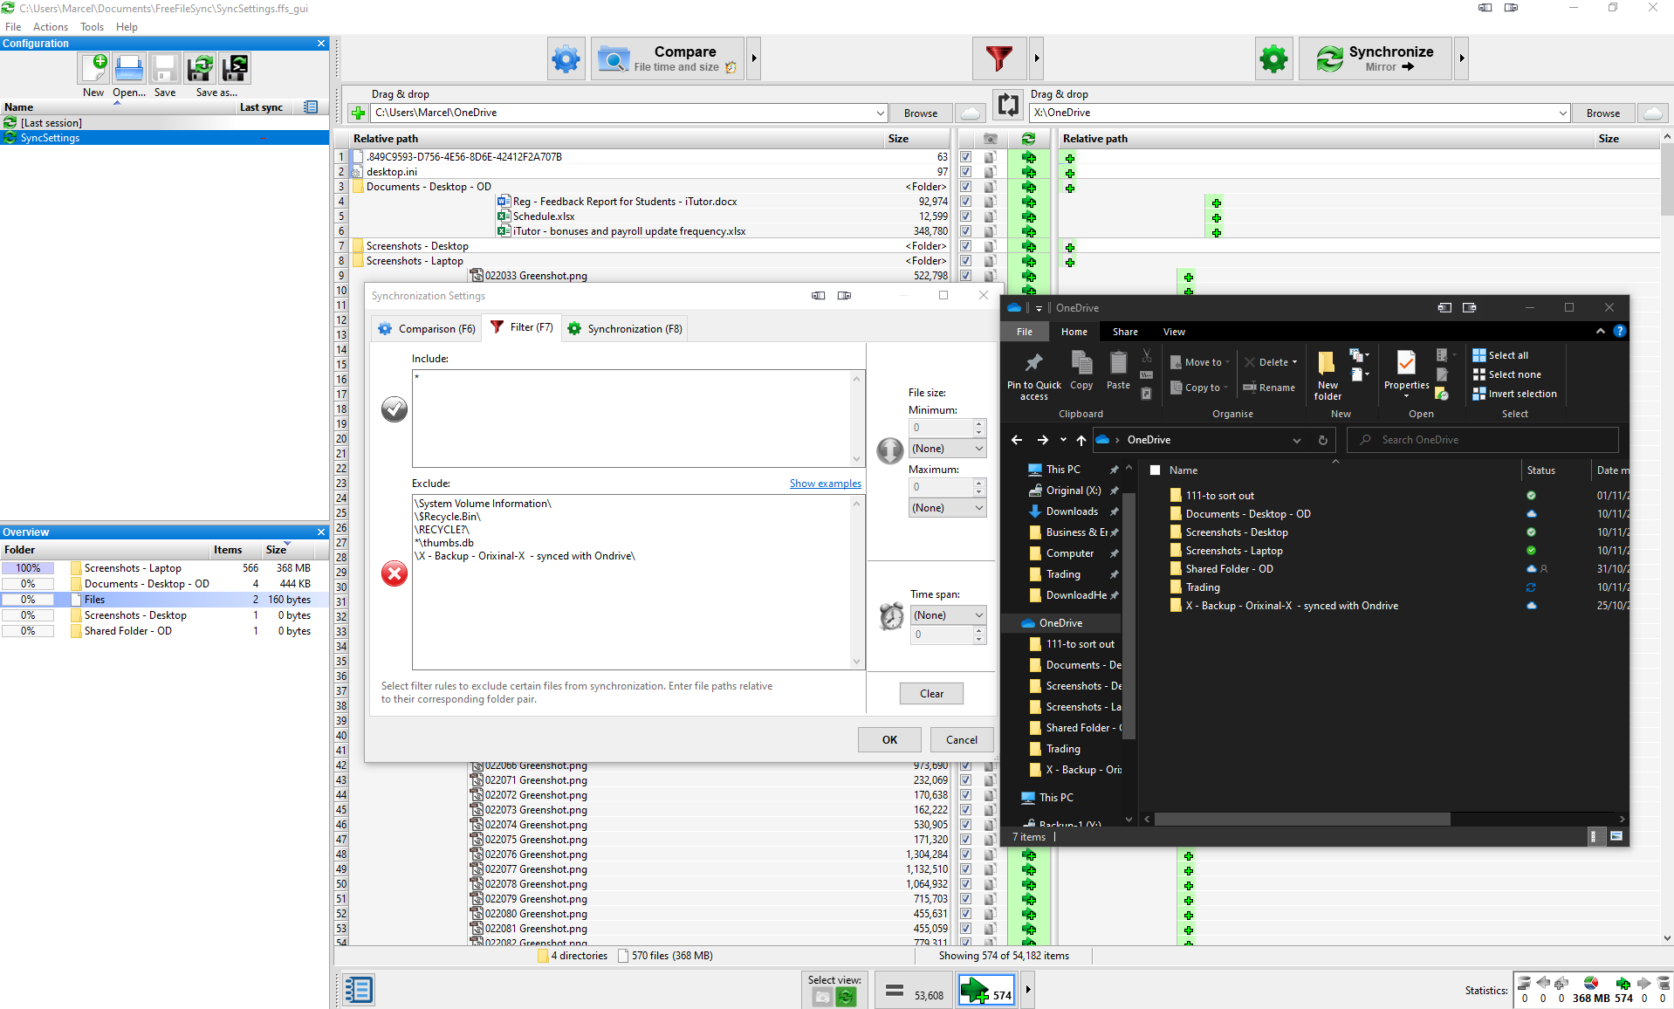Refresh the OneDrive folder view
The height and width of the screenshot is (1009, 1674).
point(1322,440)
